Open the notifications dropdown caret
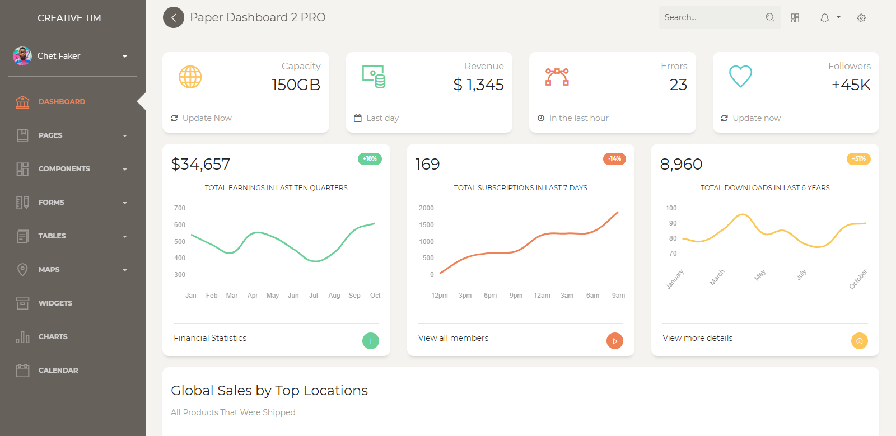896x436 pixels. [x=838, y=17]
